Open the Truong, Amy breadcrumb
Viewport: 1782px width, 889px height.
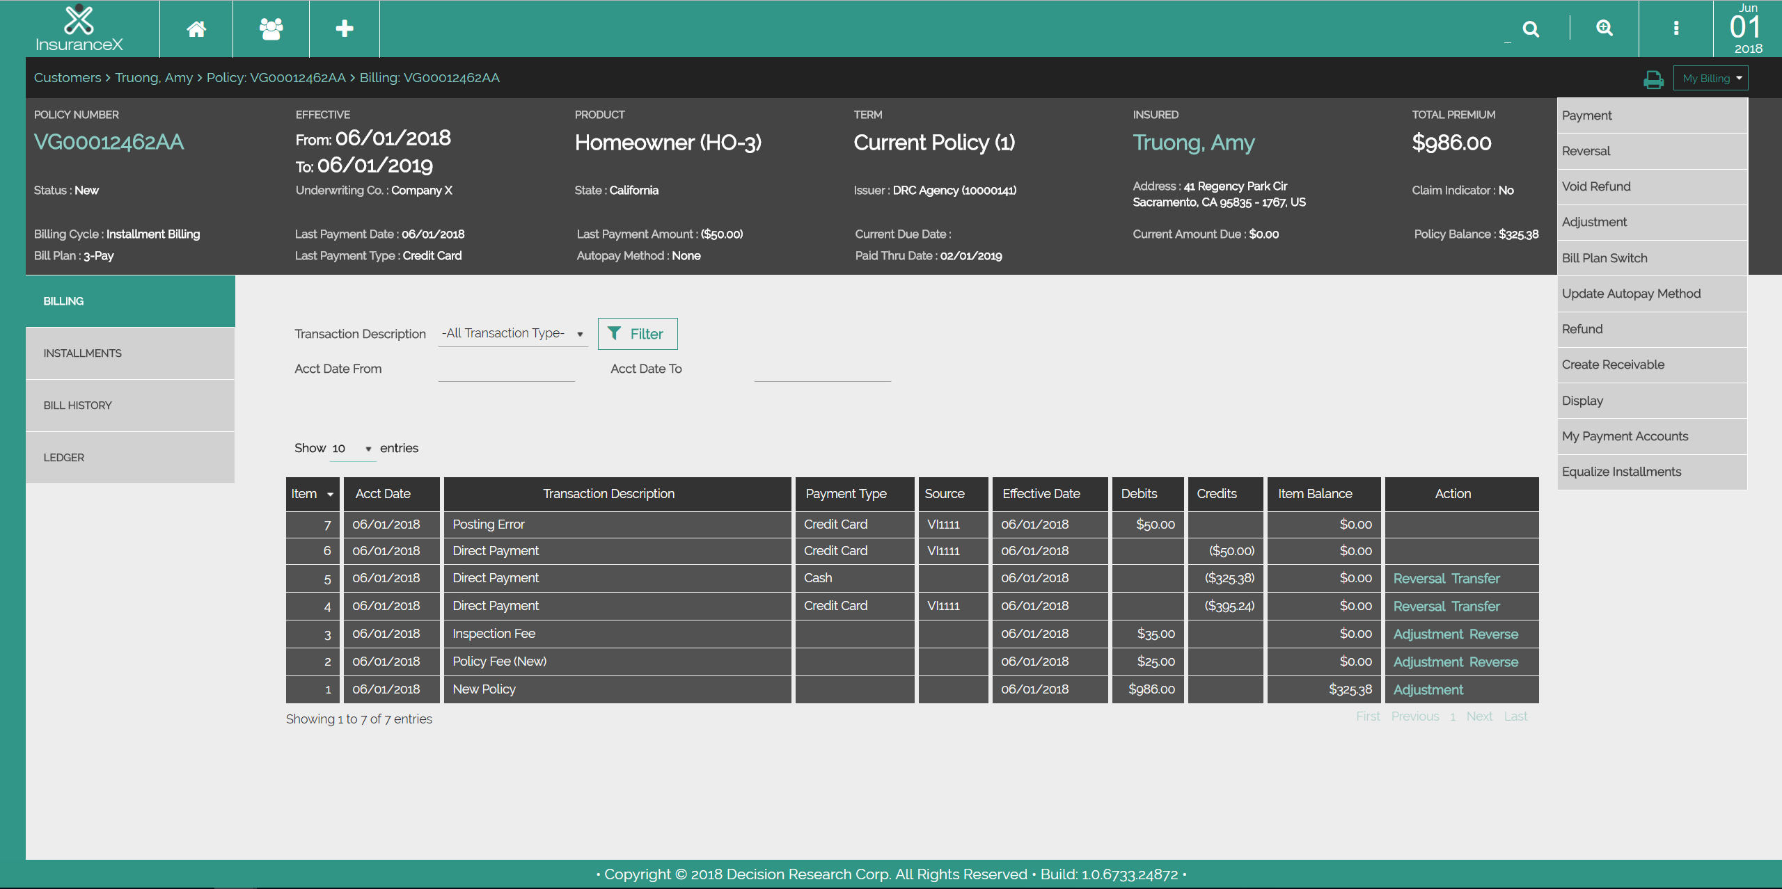(153, 77)
